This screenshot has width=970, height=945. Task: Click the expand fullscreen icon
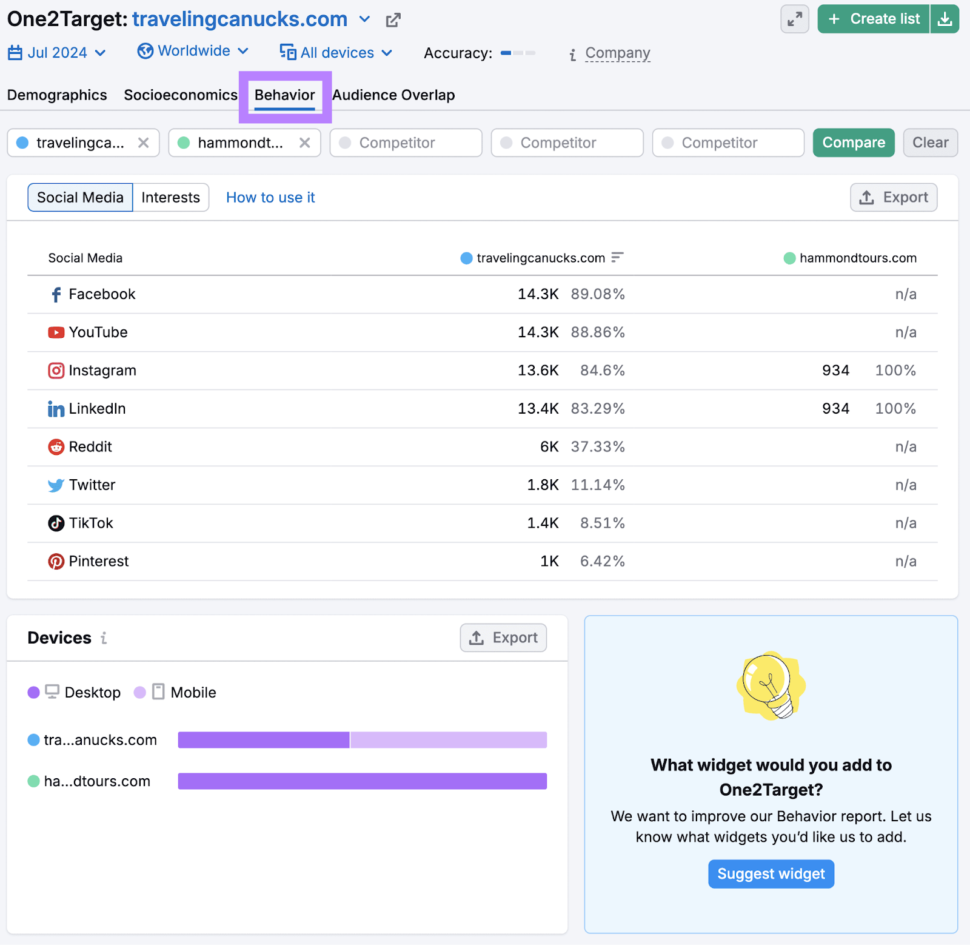coord(794,19)
